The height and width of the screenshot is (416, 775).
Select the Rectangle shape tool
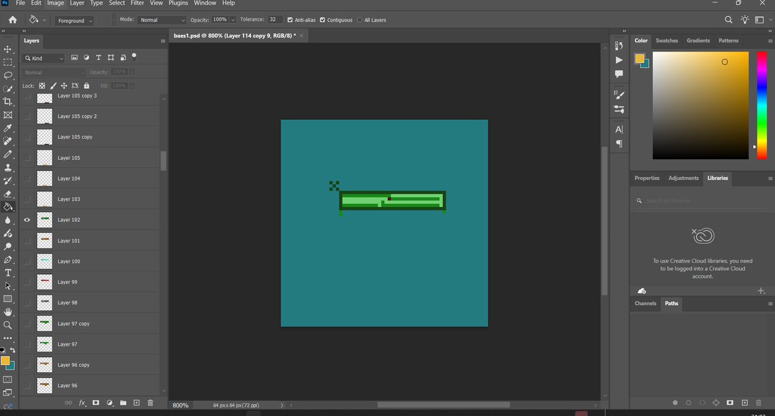pyautogui.click(x=8, y=299)
